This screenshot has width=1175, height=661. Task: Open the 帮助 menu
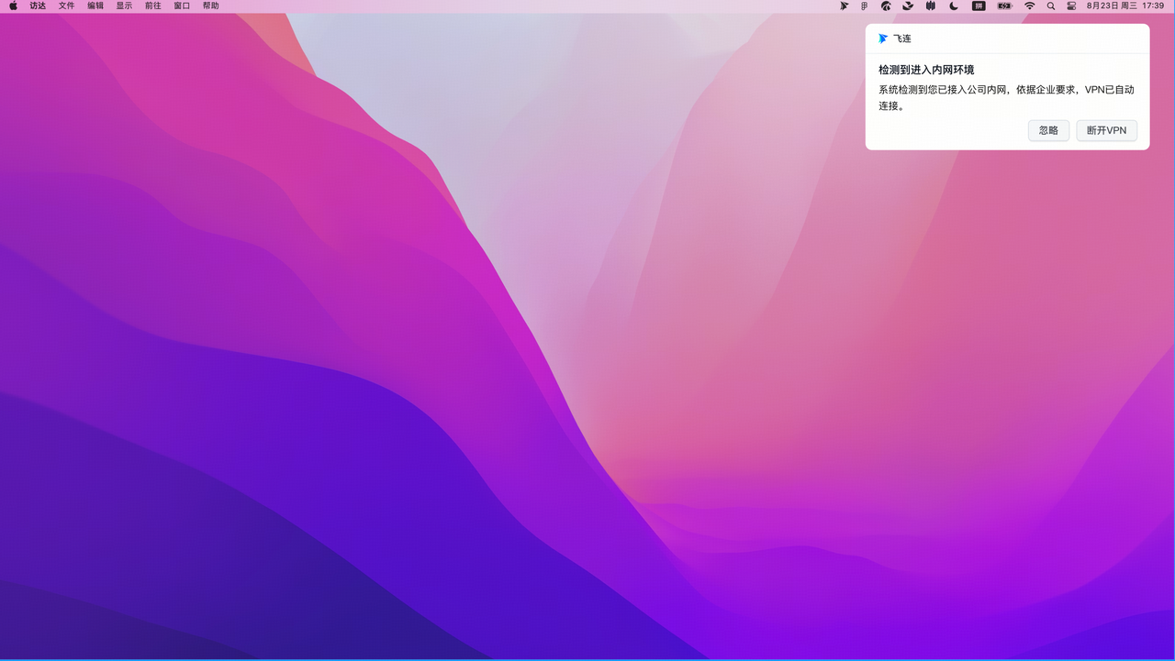(x=211, y=6)
